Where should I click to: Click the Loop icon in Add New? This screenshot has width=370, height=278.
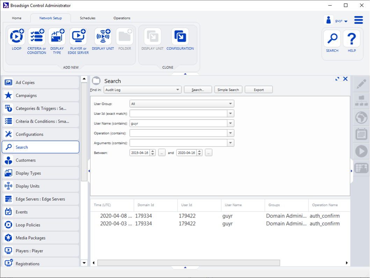pyautogui.click(x=16, y=36)
